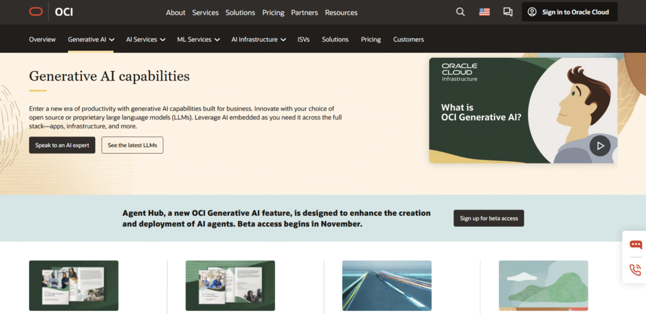
Task: Click See the latest LLMs button
Action: click(132, 145)
